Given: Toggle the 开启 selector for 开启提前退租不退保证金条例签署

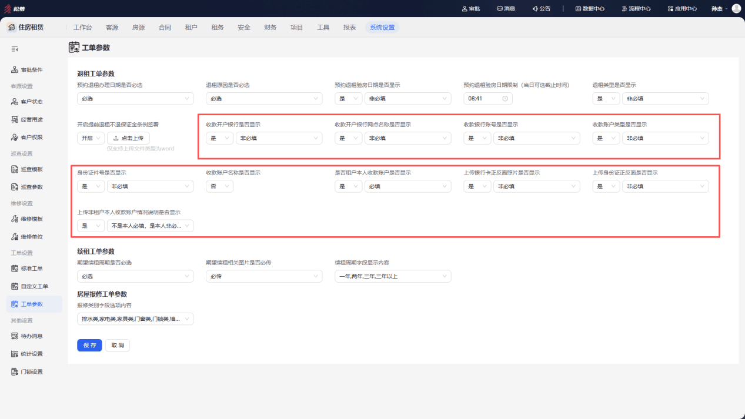Looking at the screenshot, I should click(91, 138).
